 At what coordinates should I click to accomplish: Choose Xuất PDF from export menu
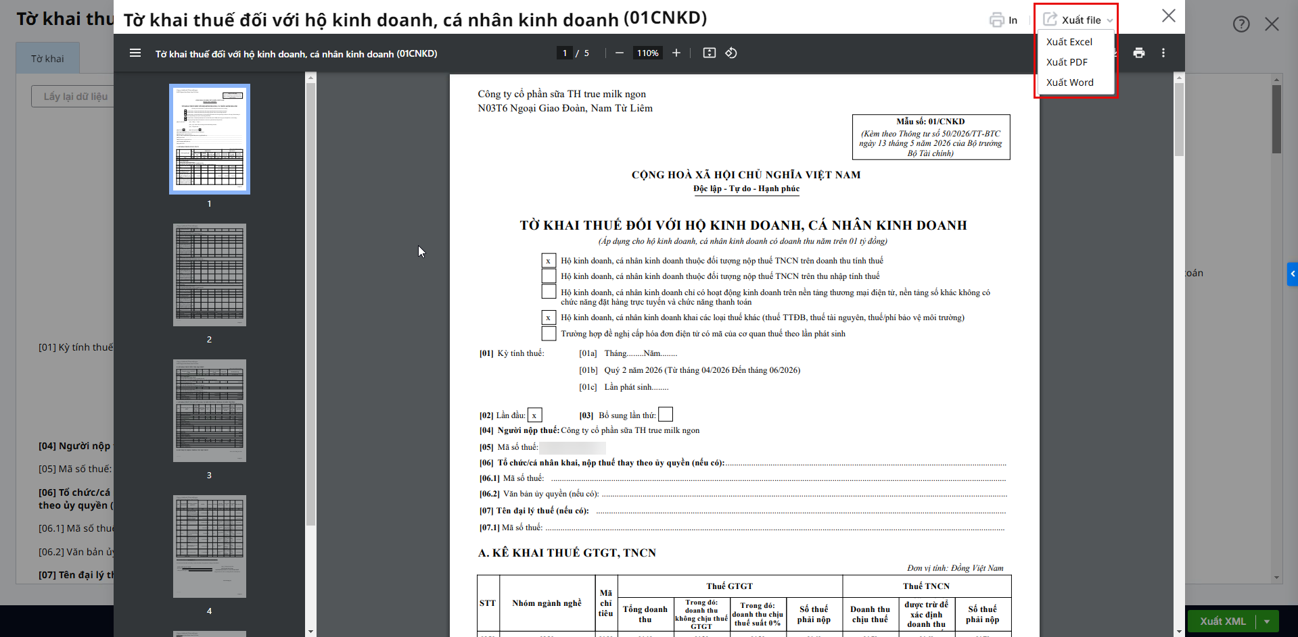click(x=1067, y=62)
